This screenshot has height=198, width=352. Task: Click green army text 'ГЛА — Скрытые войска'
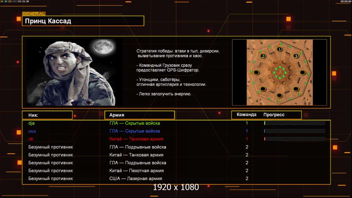pos(135,123)
